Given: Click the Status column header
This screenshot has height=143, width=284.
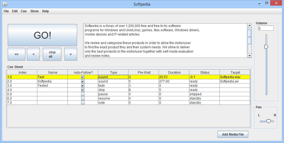Looking at the screenshot, I should tap(205, 73).
